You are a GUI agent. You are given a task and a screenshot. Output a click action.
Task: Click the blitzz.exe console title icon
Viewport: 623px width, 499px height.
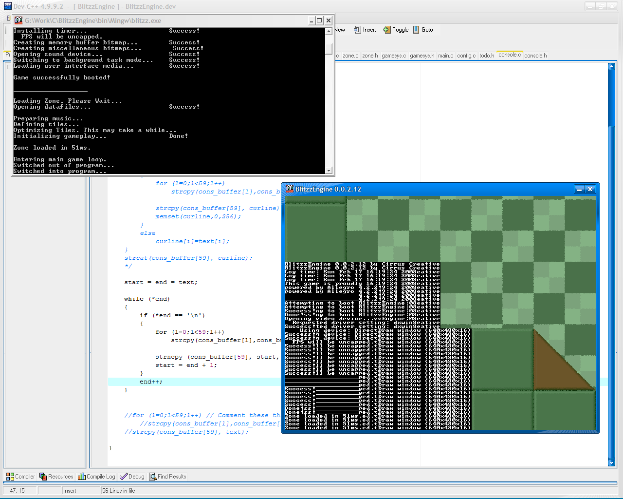click(18, 20)
